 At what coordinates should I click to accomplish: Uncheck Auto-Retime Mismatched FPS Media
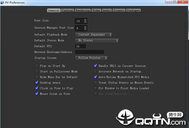(95, 77)
